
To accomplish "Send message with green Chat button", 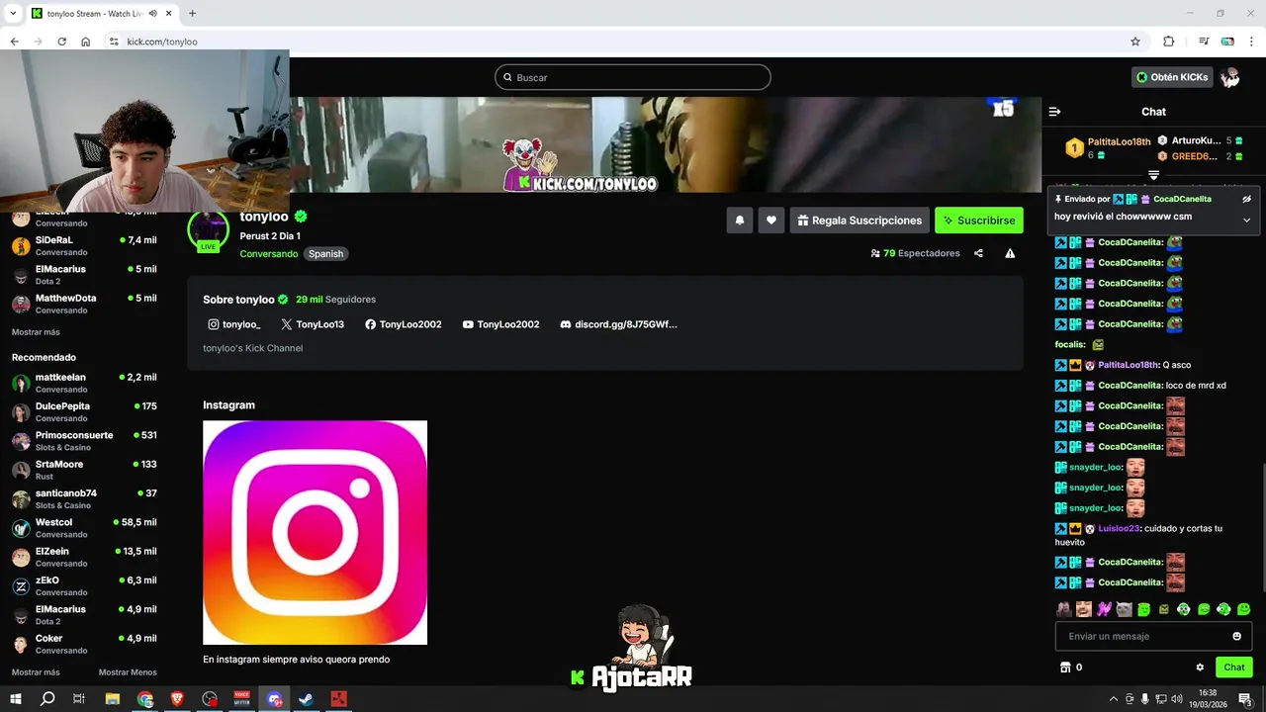I will pyautogui.click(x=1234, y=667).
